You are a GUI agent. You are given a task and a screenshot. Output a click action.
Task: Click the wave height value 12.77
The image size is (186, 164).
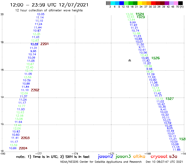coord(22,106)
